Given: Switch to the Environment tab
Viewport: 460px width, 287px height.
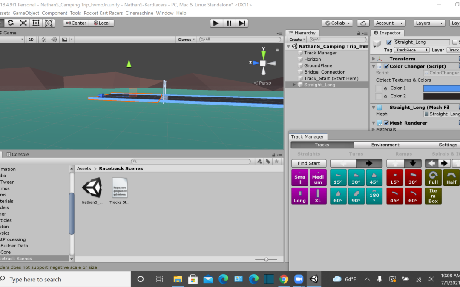Looking at the screenshot, I should [x=385, y=145].
